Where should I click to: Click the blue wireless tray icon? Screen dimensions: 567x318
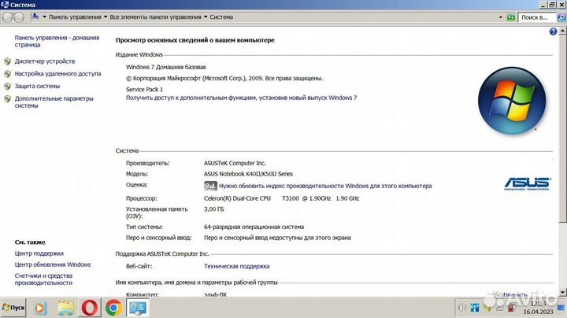475,308
